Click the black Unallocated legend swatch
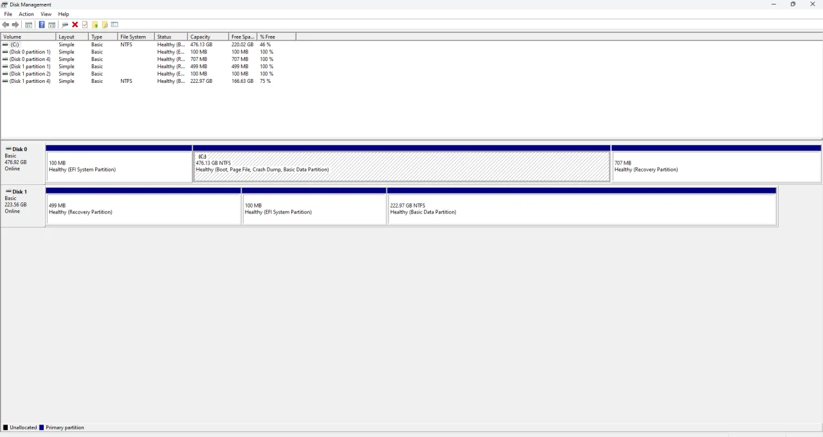The height and width of the screenshot is (437, 823). pyautogui.click(x=6, y=427)
